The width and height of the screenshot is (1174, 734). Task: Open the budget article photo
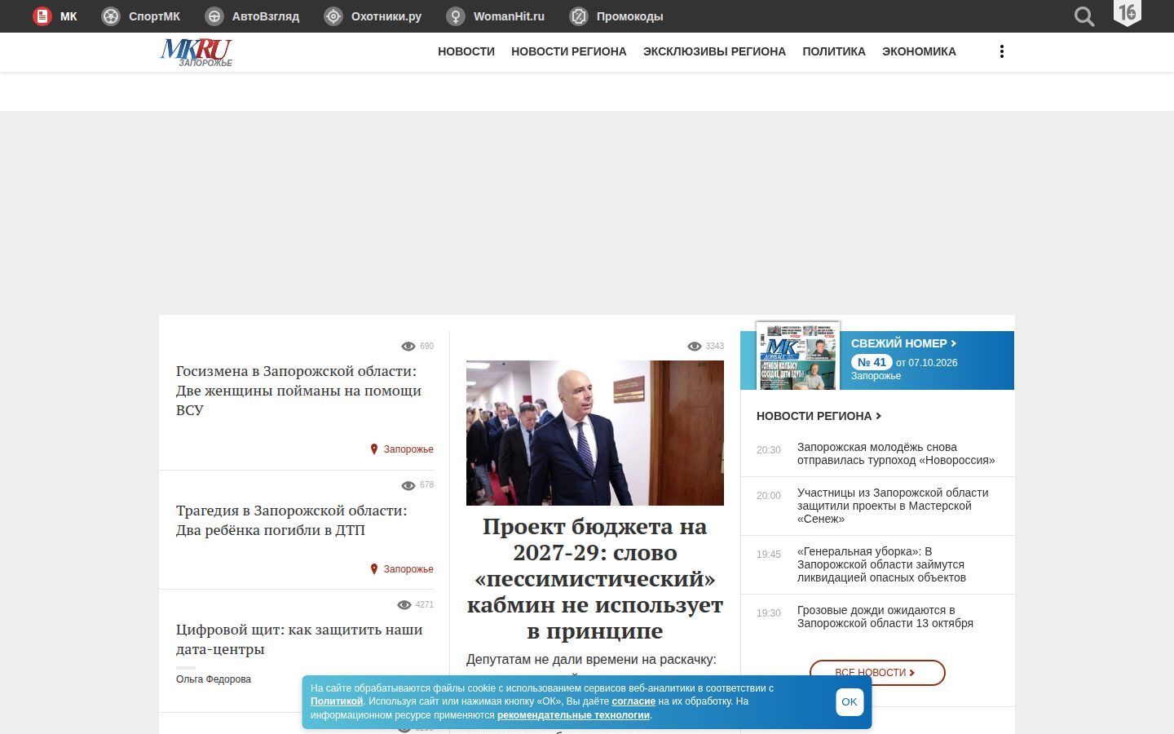pyautogui.click(x=595, y=433)
